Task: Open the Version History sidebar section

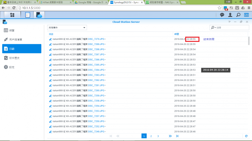Action: click(22, 58)
